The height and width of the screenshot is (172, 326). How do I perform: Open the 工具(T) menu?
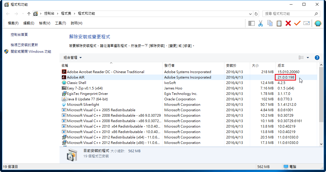tap(60, 23)
